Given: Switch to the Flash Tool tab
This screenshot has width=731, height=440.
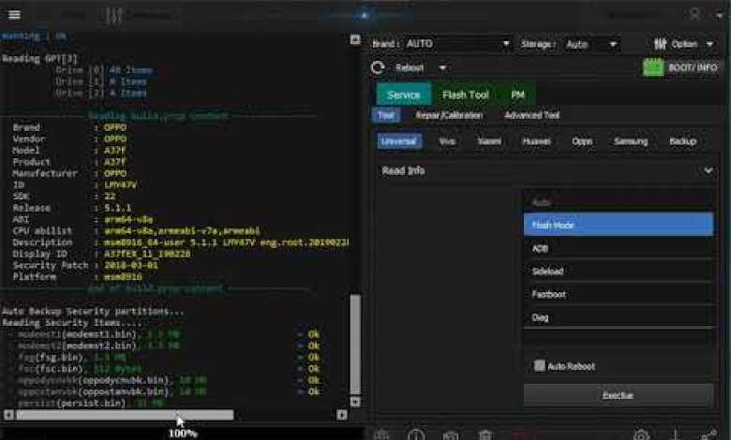Looking at the screenshot, I should [466, 95].
